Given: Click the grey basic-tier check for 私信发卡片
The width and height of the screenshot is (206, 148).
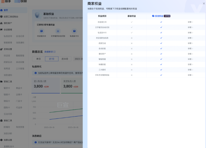Looking at the screenshot, I should click(x=132, y=33).
